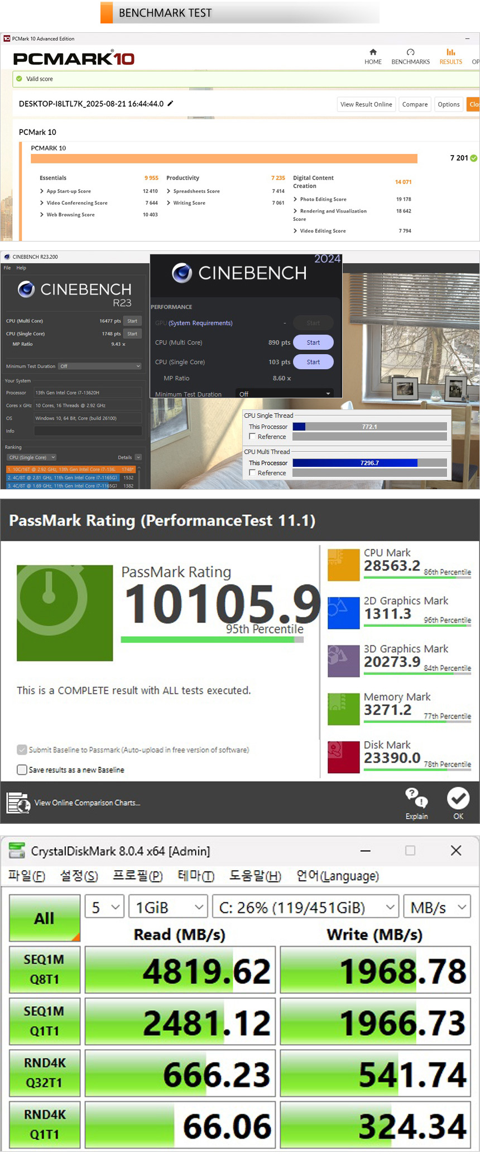This screenshot has width=480, height=1154.
Task: Click the Results bar chart icon
Action: pyautogui.click(x=450, y=52)
